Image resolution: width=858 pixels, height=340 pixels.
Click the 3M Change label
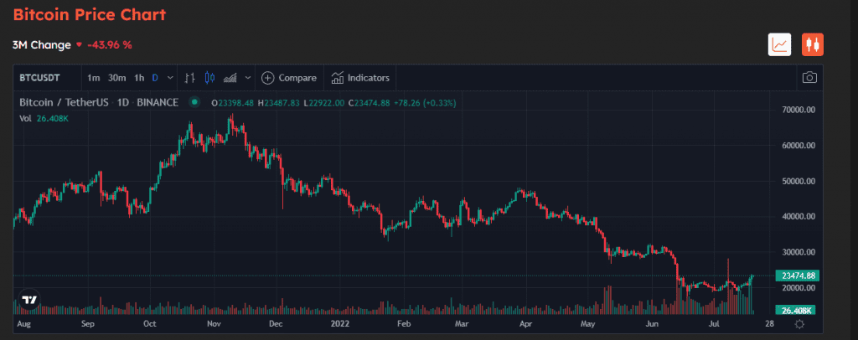(42, 45)
